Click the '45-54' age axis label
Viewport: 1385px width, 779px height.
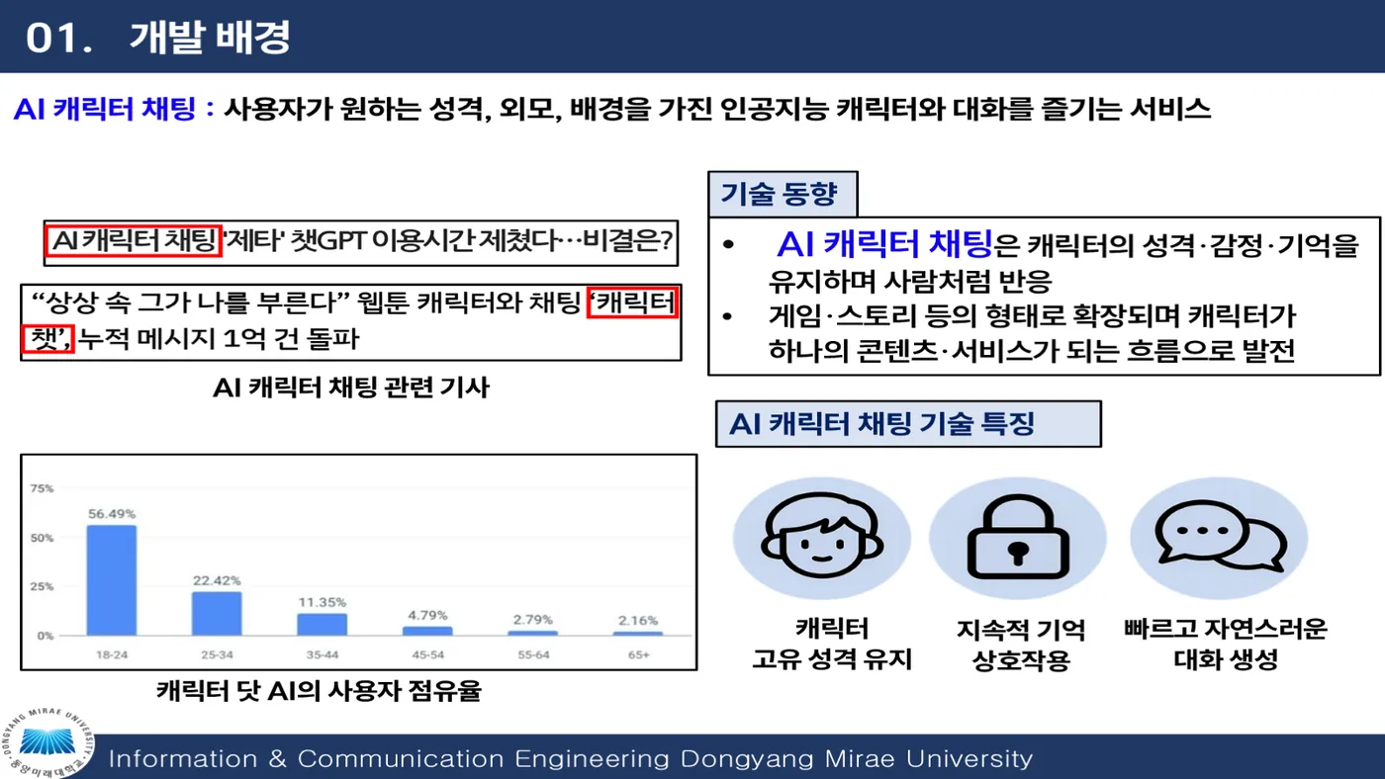point(427,654)
